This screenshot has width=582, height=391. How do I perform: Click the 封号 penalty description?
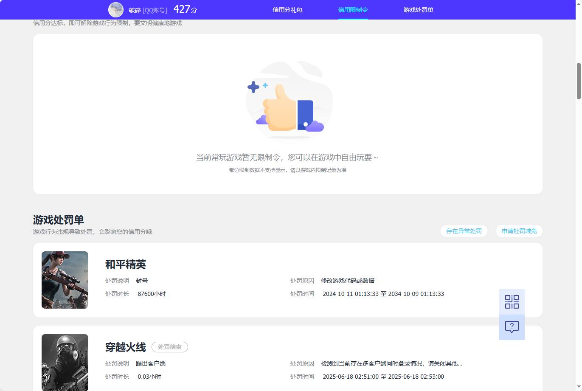pos(142,281)
